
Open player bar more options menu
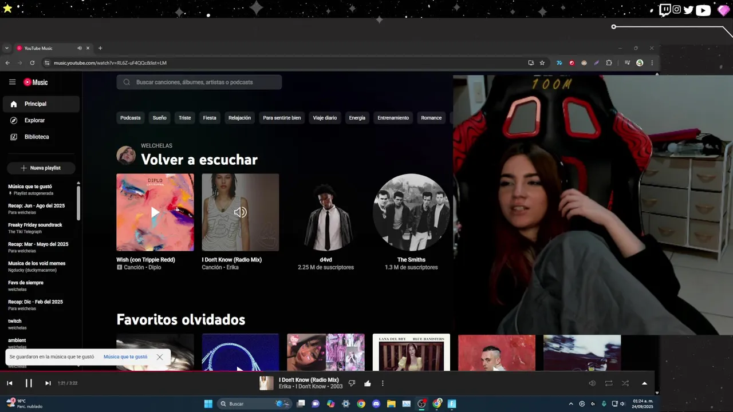383,383
